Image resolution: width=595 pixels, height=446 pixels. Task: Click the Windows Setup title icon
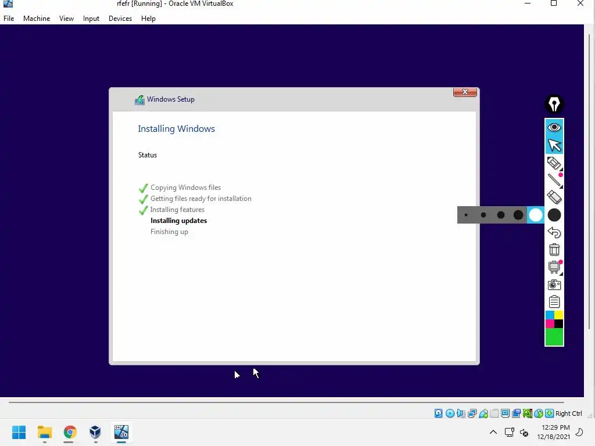tap(139, 100)
